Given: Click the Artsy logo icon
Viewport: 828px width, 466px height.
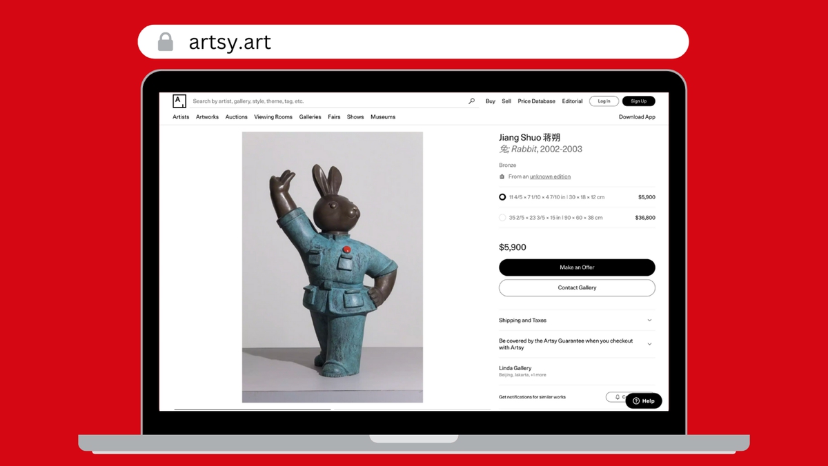Looking at the screenshot, I should tap(179, 101).
